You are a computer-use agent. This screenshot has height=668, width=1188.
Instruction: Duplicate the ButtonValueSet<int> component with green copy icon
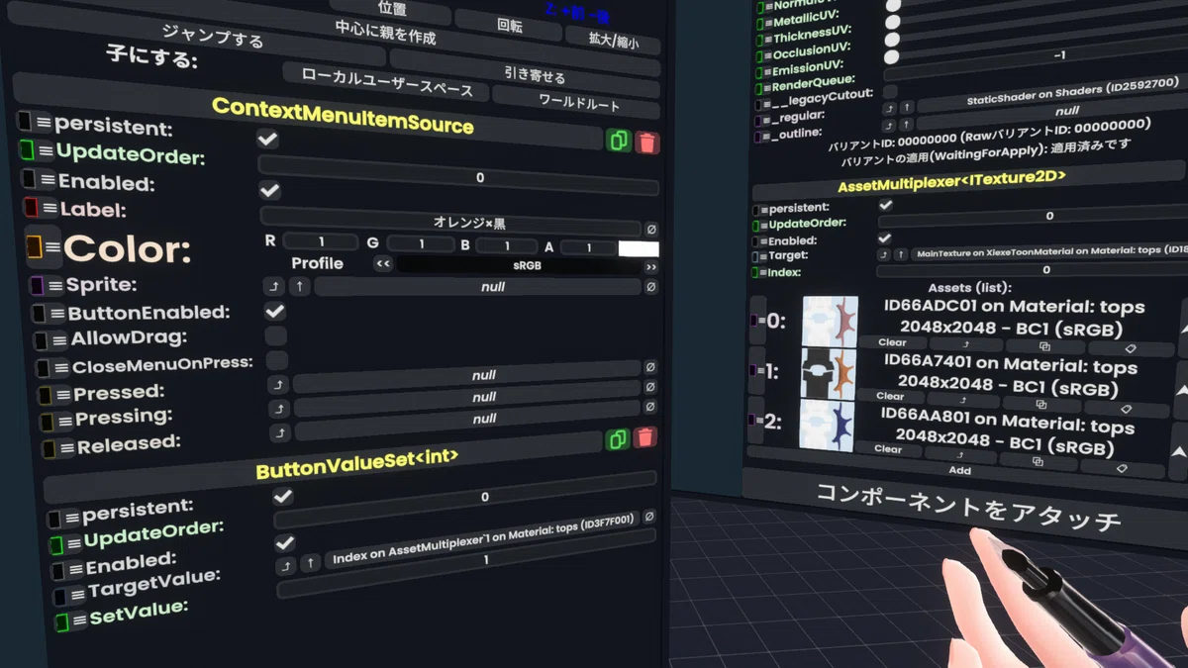[x=618, y=438]
